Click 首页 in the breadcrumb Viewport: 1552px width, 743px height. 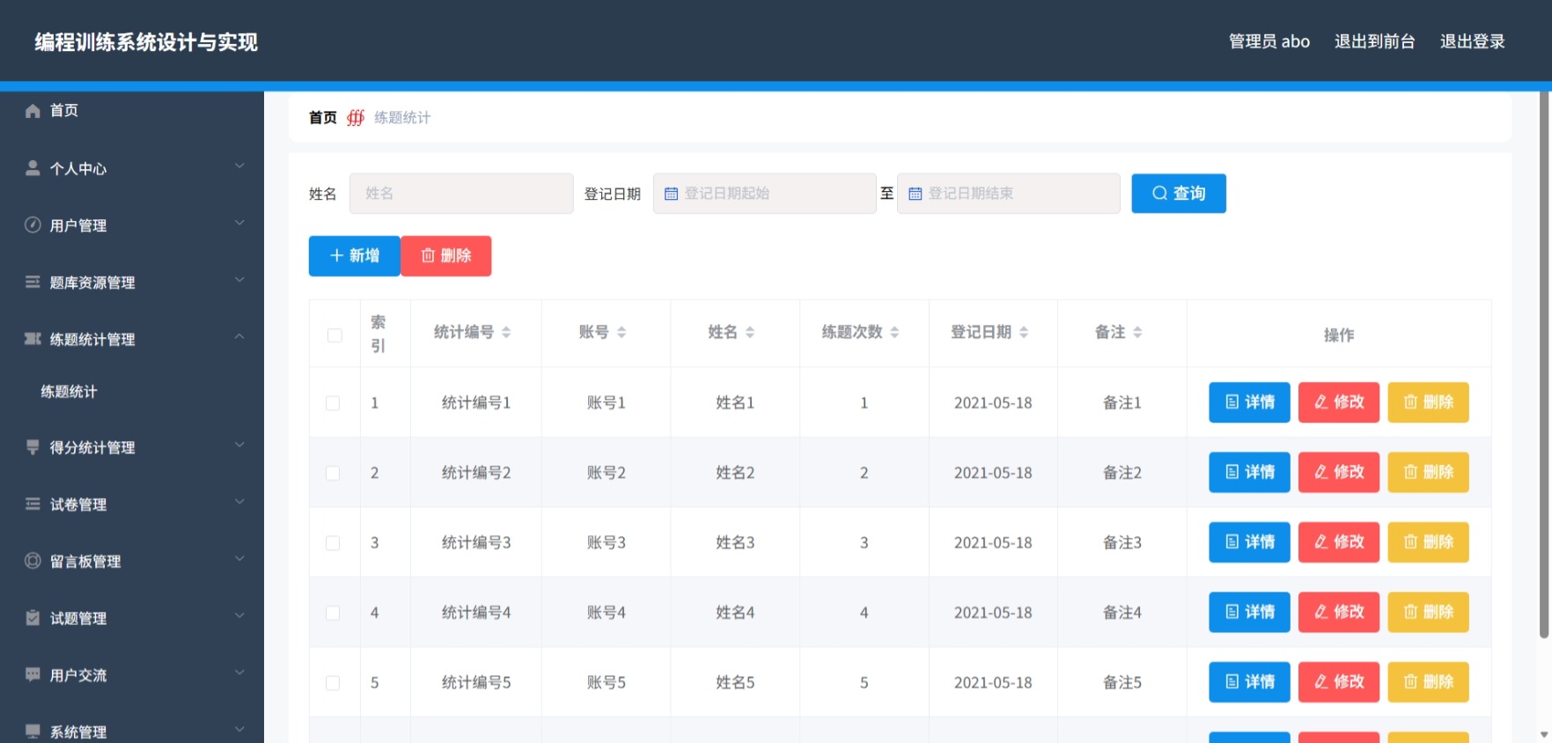(x=323, y=118)
